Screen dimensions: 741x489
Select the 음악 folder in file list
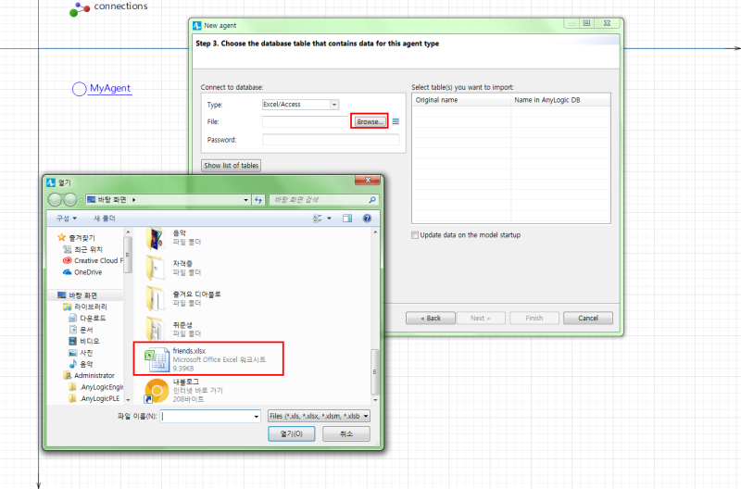180,237
